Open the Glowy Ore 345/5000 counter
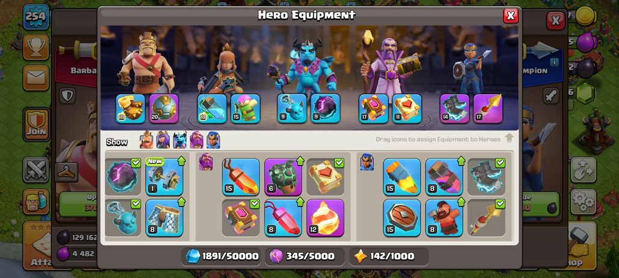 (304, 256)
